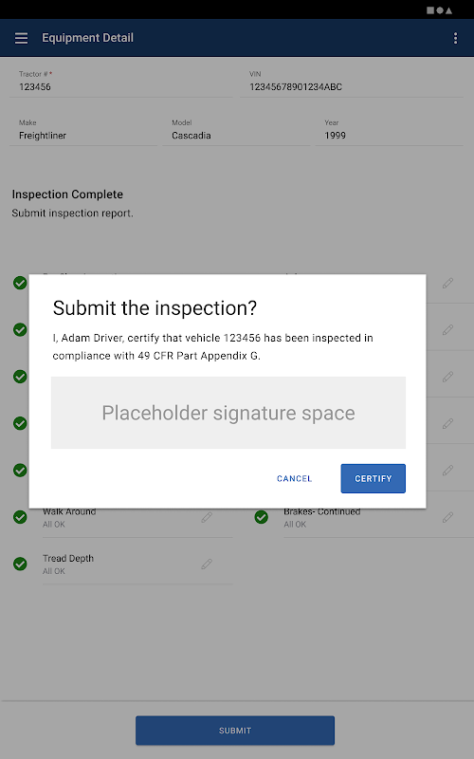This screenshot has height=759, width=474.
Task: Edit the Tread Depth section pencil icon
Action: pyautogui.click(x=207, y=564)
